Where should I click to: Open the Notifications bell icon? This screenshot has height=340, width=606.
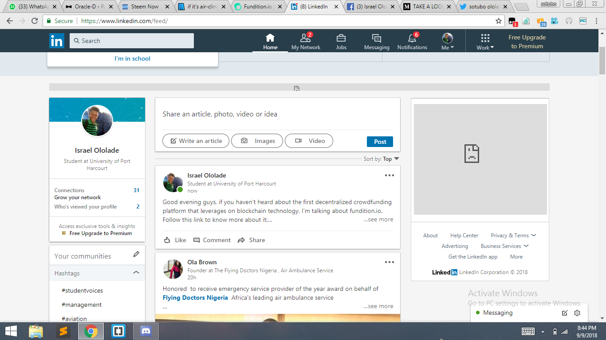[412, 41]
